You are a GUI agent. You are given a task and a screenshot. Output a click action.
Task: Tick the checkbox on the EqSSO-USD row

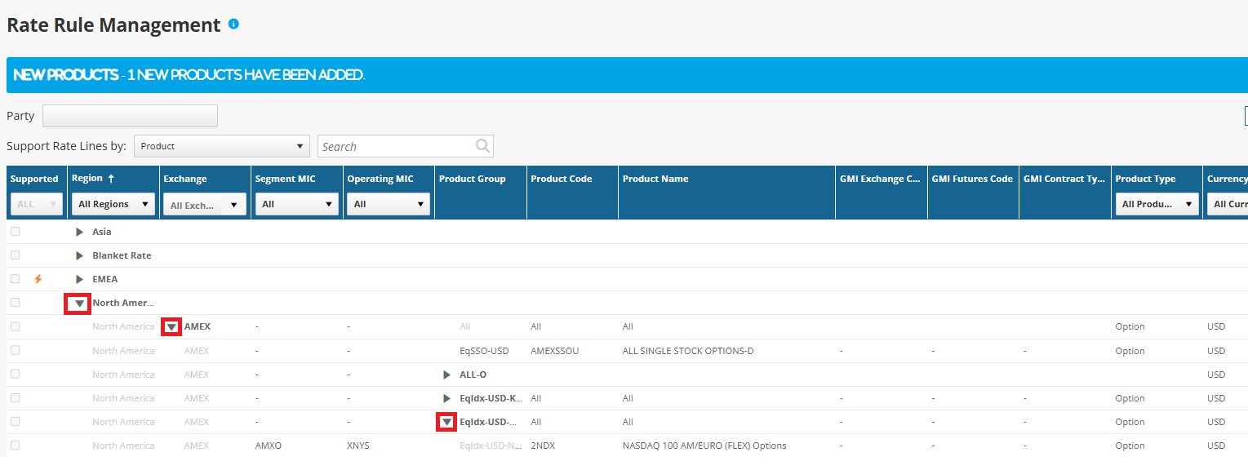[x=15, y=350]
